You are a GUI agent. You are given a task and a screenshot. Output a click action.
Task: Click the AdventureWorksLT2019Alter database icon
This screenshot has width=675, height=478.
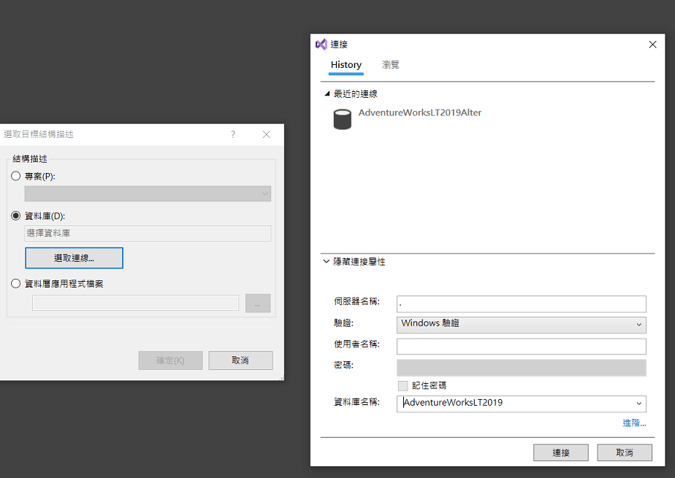[x=342, y=119]
